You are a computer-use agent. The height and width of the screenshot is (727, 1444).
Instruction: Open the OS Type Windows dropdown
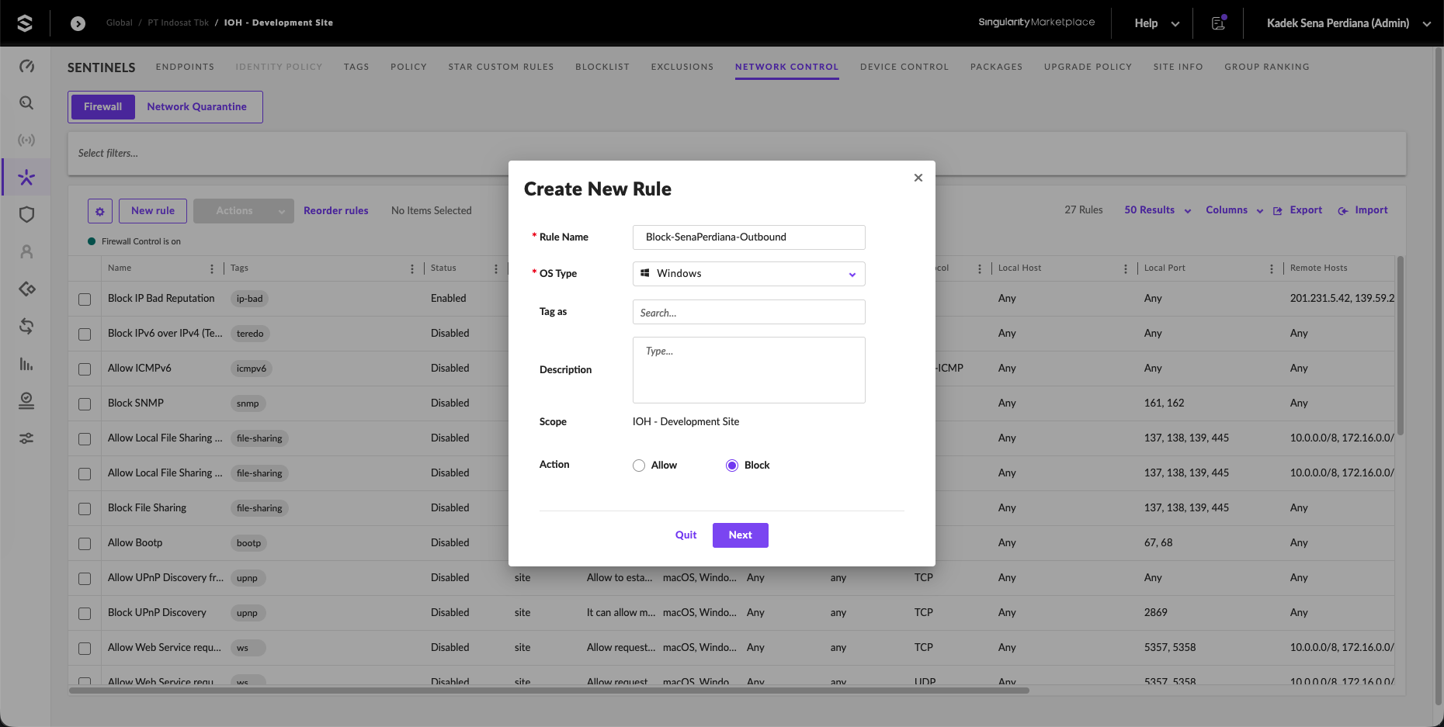(749, 274)
